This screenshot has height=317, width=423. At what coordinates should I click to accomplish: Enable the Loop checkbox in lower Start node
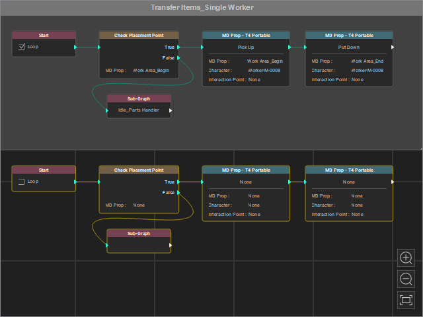pyautogui.click(x=22, y=182)
